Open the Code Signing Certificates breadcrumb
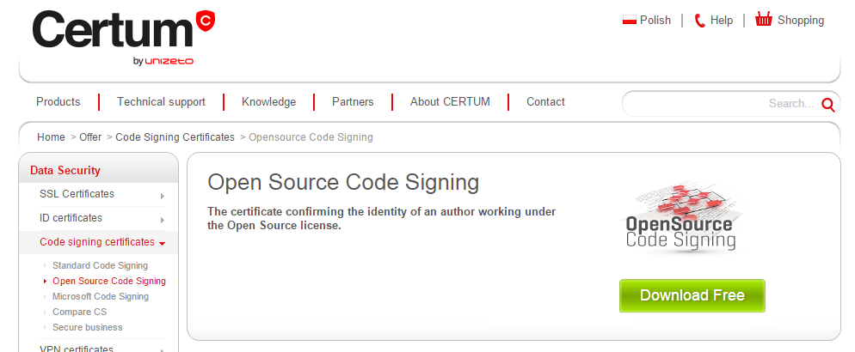The height and width of the screenshot is (352, 855). pyautogui.click(x=175, y=137)
